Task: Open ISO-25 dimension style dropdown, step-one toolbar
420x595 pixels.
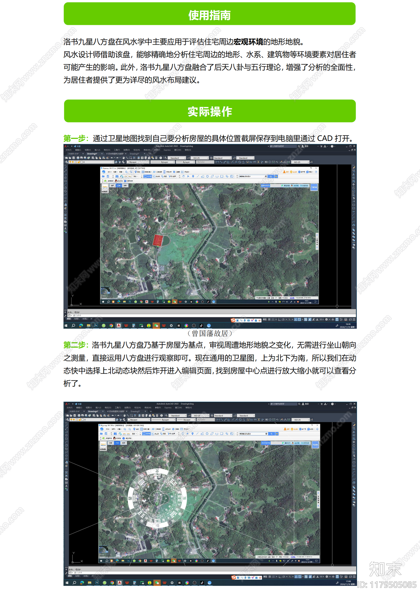Action: [200, 158]
